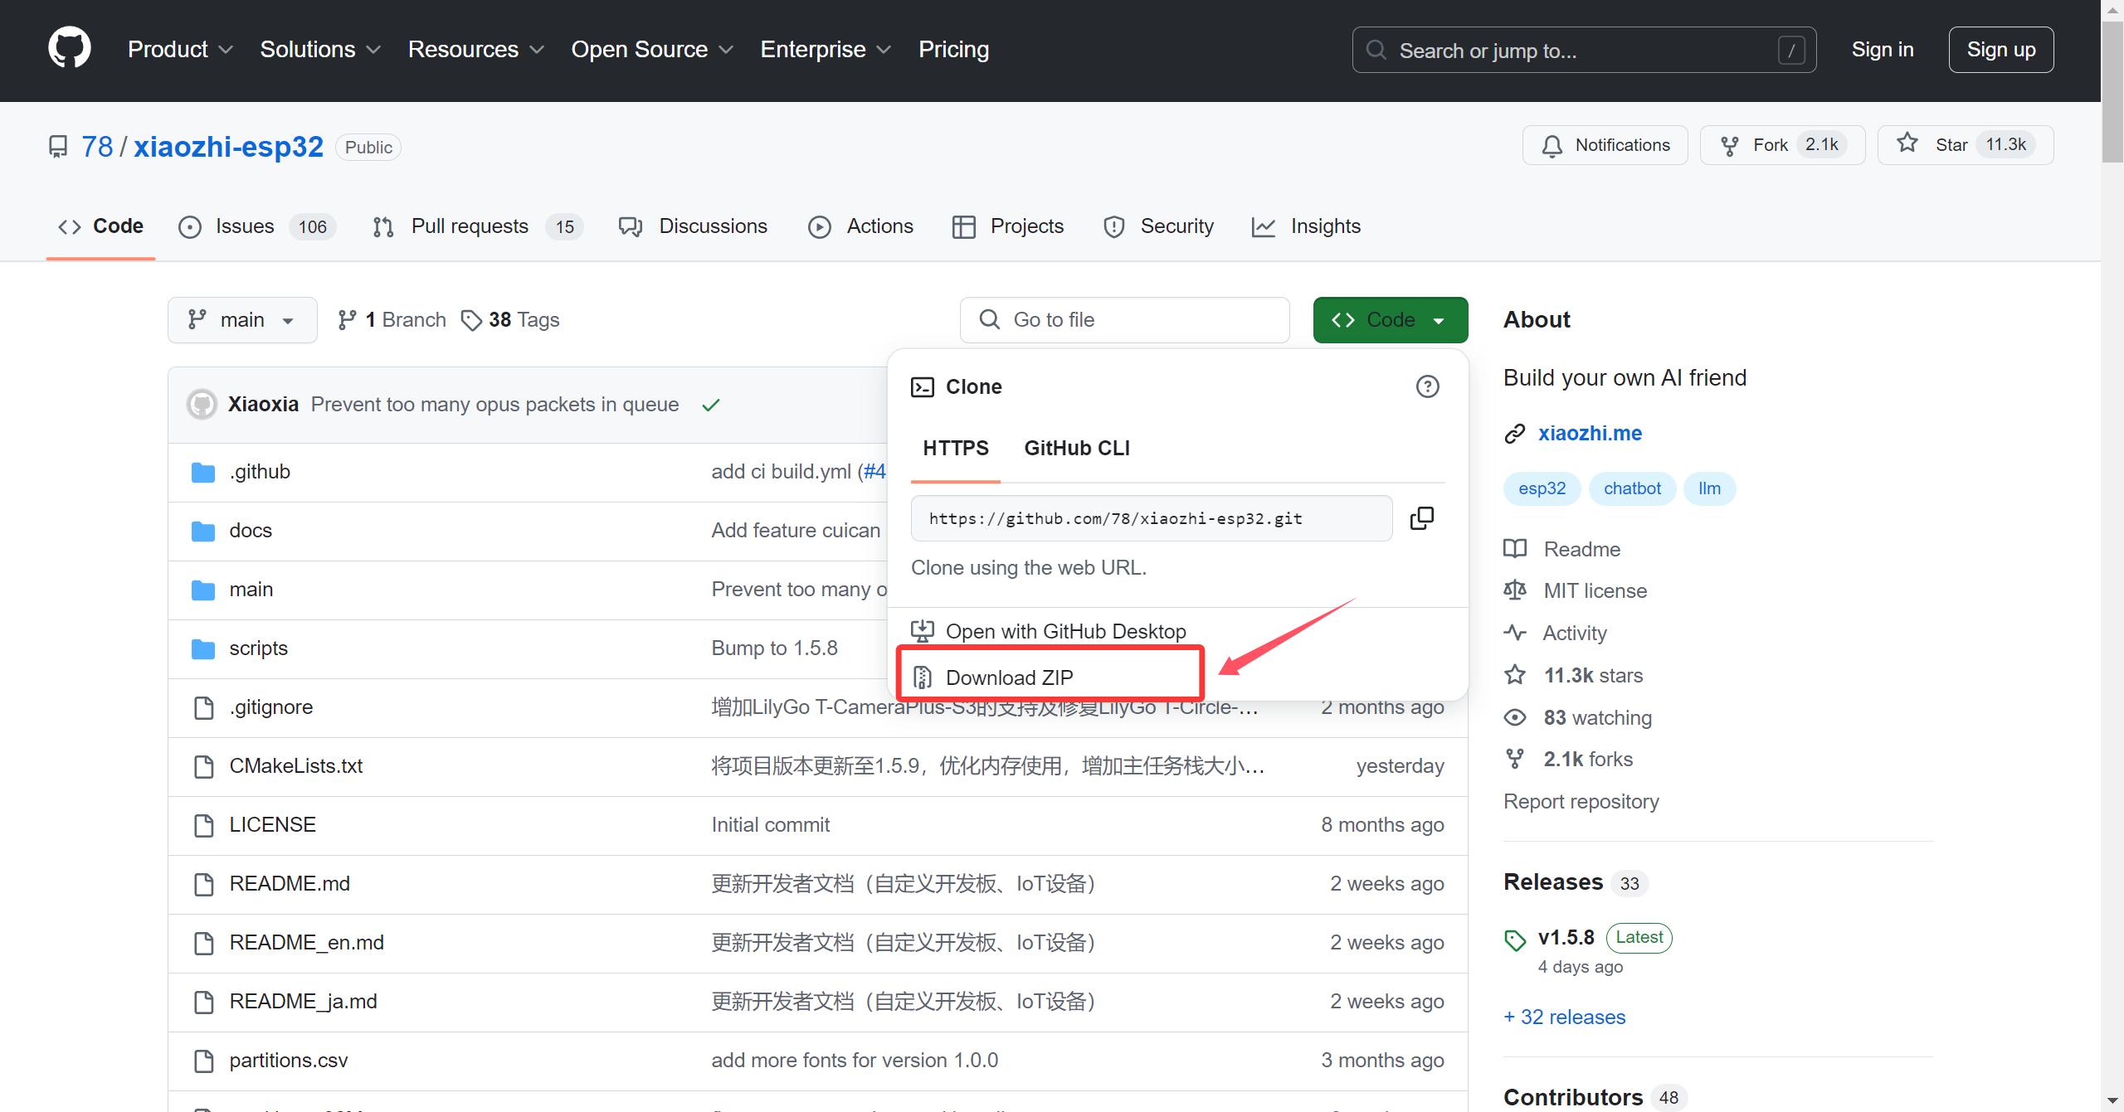The image size is (2124, 1112).
Task: Click the Go to file magnifier icon
Action: pos(989,319)
